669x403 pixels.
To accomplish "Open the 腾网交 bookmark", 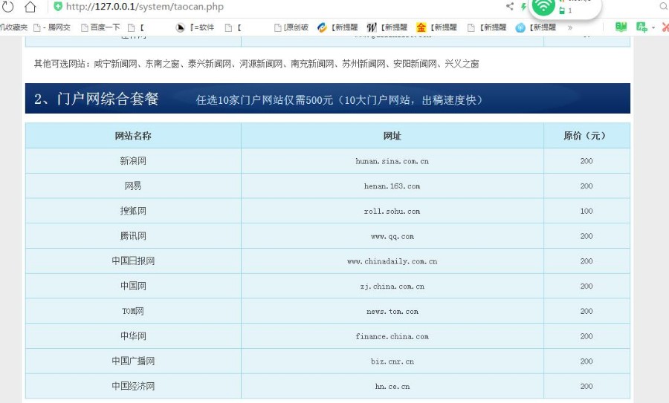I will pos(52,27).
